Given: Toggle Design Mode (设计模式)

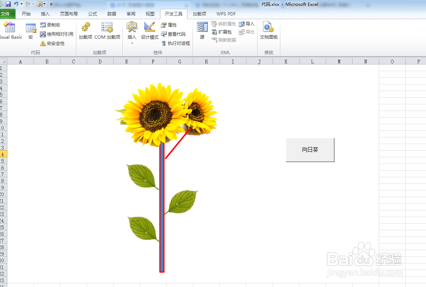Looking at the screenshot, I should coord(150,31).
